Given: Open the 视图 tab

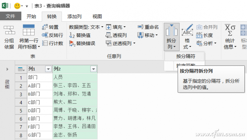Looking at the screenshot, I should pos(97,16).
